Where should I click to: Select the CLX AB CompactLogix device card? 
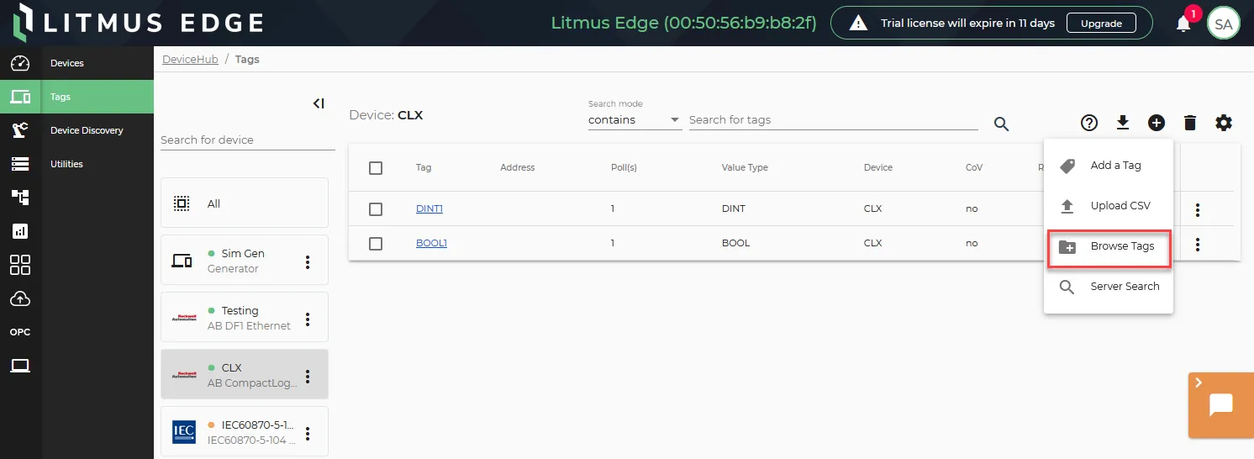(245, 374)
